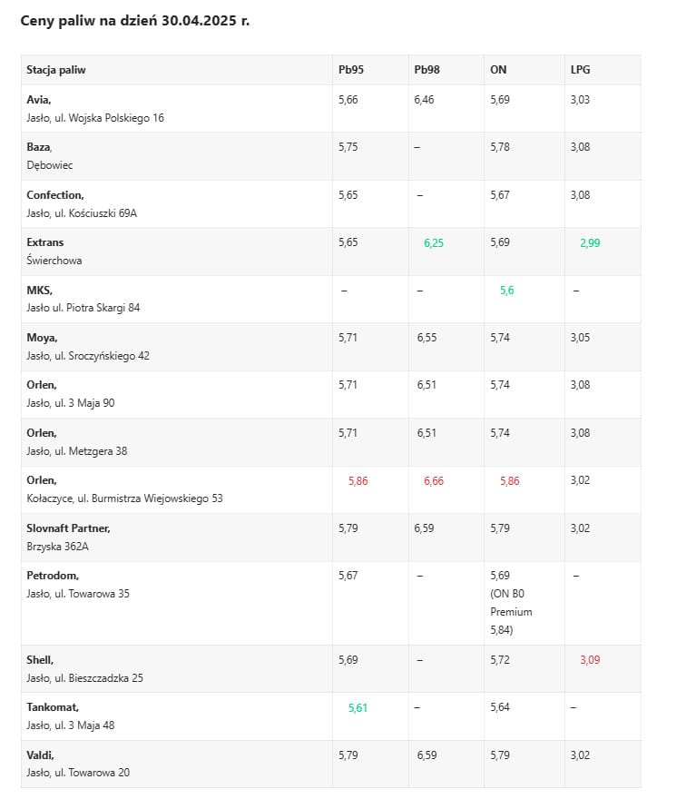Click the Confection station name

pos(55,195)
